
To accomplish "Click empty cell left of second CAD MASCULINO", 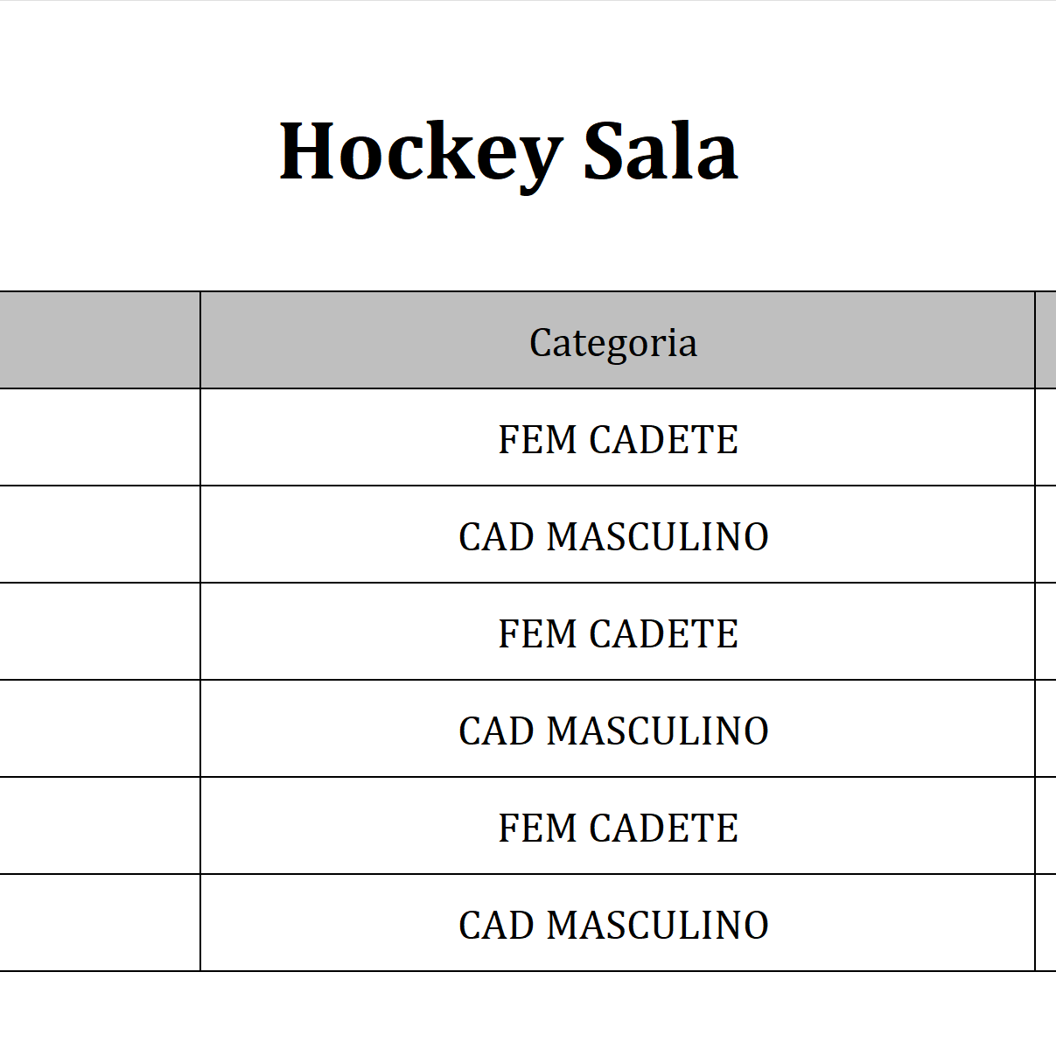I will point(99,729).
